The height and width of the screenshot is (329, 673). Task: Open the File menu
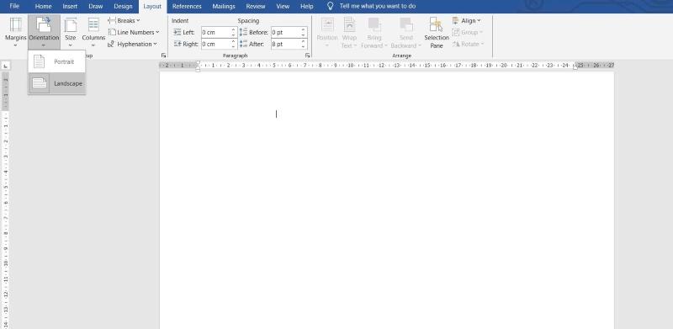click(x=14, y=7)
